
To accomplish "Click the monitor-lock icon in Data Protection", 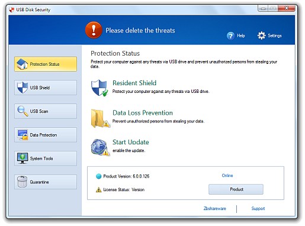I will coord(23,135).
